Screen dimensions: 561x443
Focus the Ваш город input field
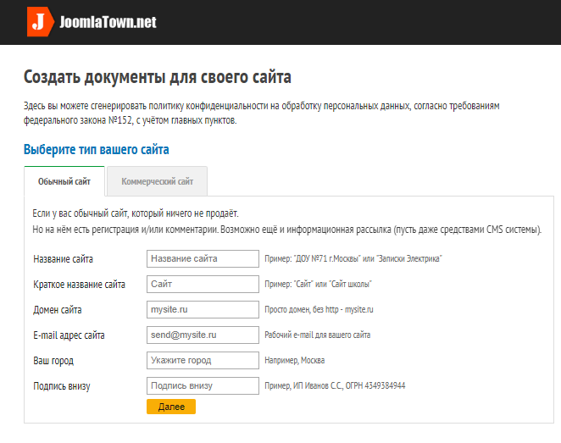[203, 360]
